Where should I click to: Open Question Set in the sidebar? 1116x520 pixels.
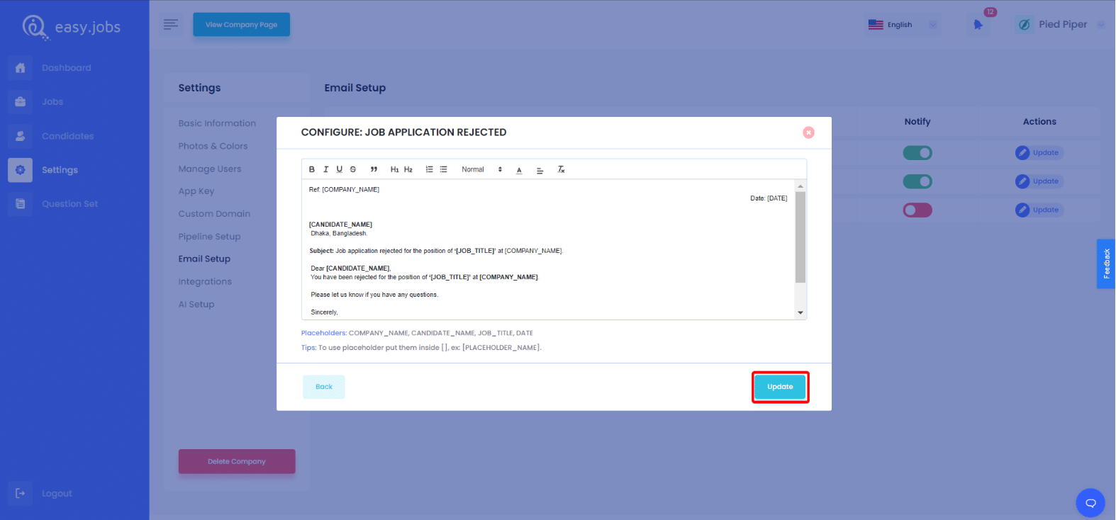pyautogui.click(x=69, y=204)
